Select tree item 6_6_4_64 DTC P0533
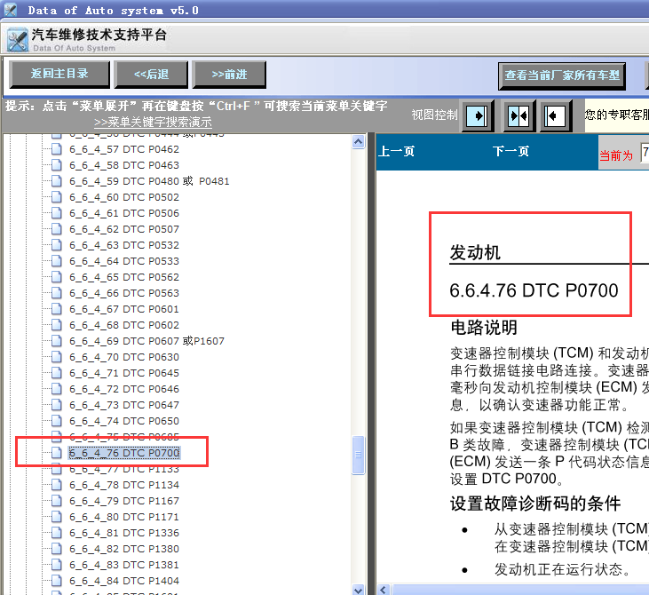Screen dimensions: 649x595 pos(124,261)
